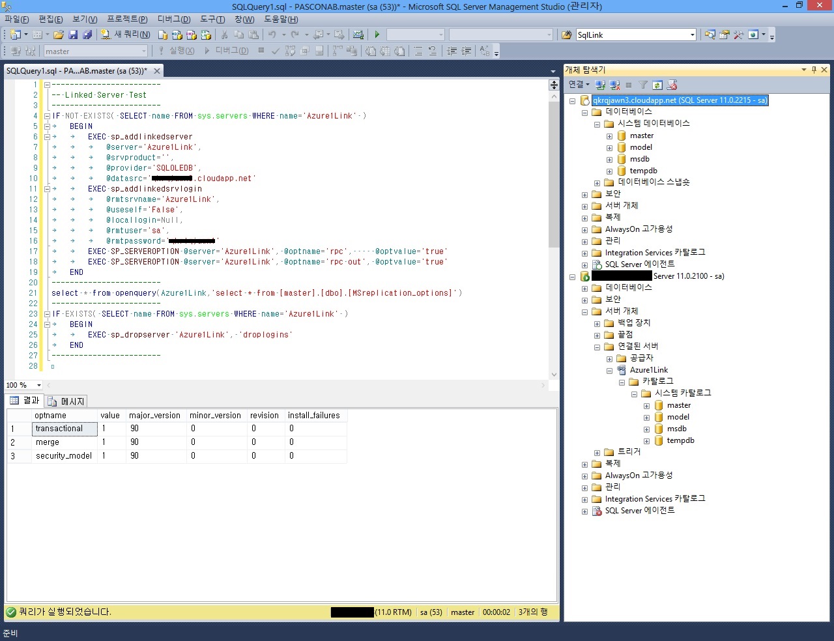The image size is (834, 641).
Task: Select the 백업 장치 folder
Action: pos(634,323)
